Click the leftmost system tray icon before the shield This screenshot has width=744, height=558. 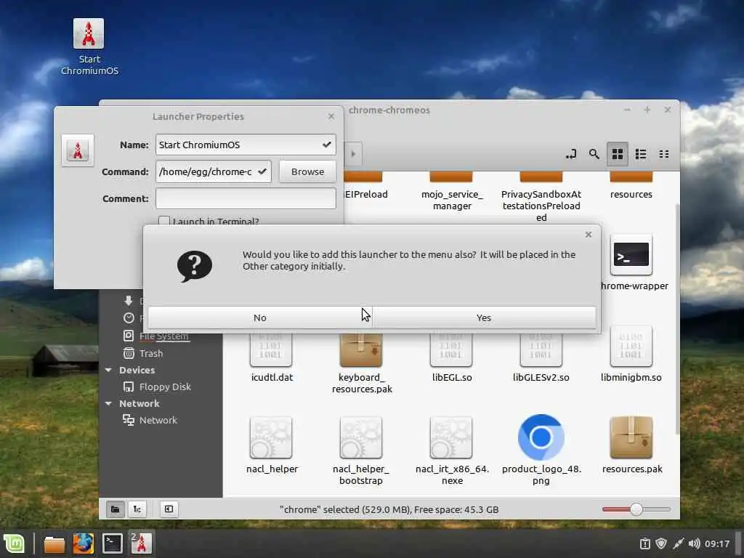(x=645, y=543)
